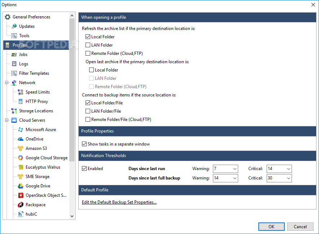Uncheck Local Folder under Refresh archive list
Viewport: 319px width, 234px height.
(88, 37)
